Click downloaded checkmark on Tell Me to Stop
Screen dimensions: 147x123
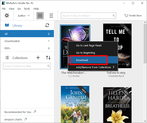pyautogui.click(x=127, y=64)
